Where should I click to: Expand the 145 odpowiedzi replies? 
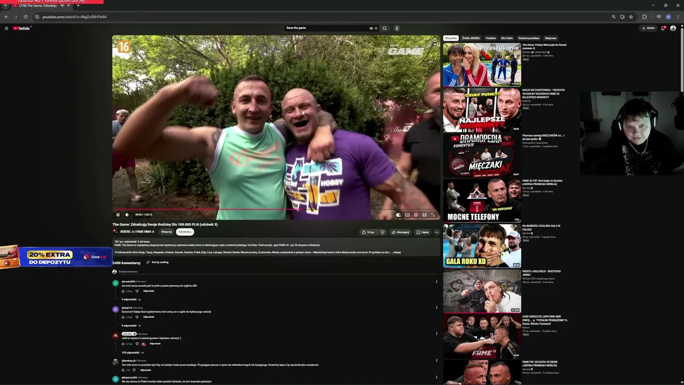[x=133, y=352]
